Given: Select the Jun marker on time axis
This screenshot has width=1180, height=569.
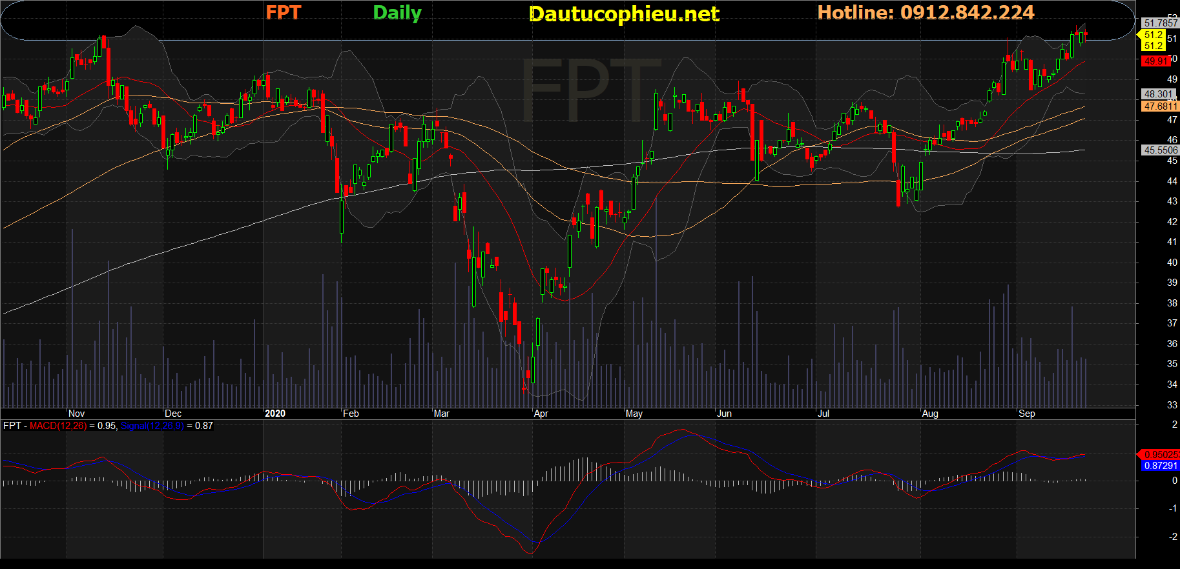Looking at the screenshot, I should pyautogui.click(x=724, y=414).
